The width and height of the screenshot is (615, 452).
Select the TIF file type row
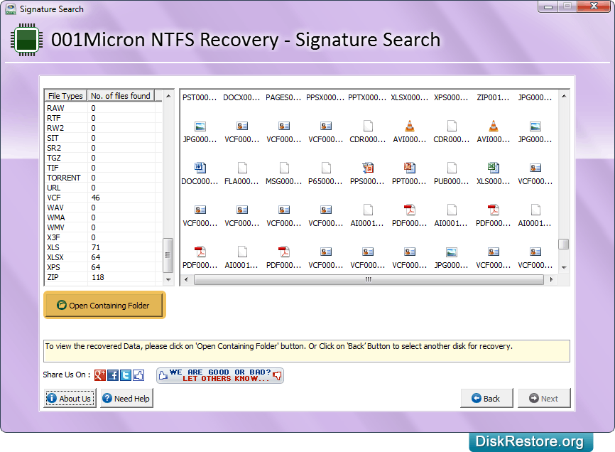point(103,168)
